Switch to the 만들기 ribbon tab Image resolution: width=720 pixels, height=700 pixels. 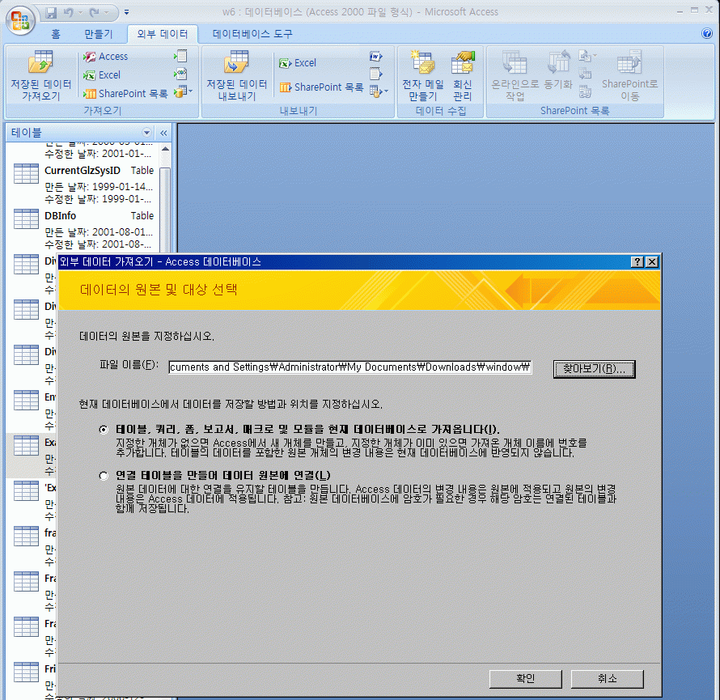99,34
